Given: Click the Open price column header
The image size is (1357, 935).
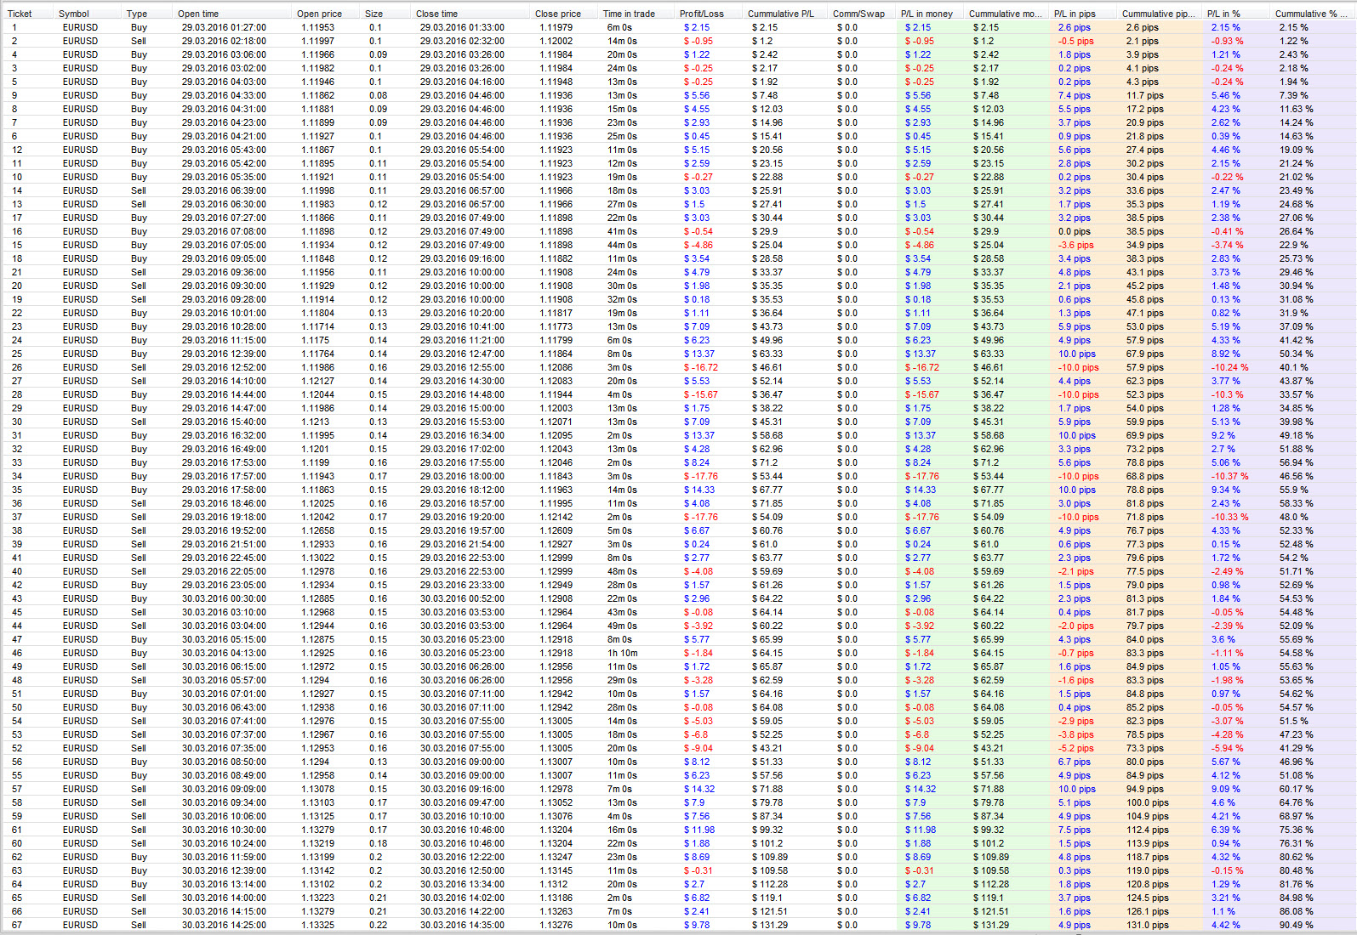Looking at the screenshot, I should click(319, 14).
